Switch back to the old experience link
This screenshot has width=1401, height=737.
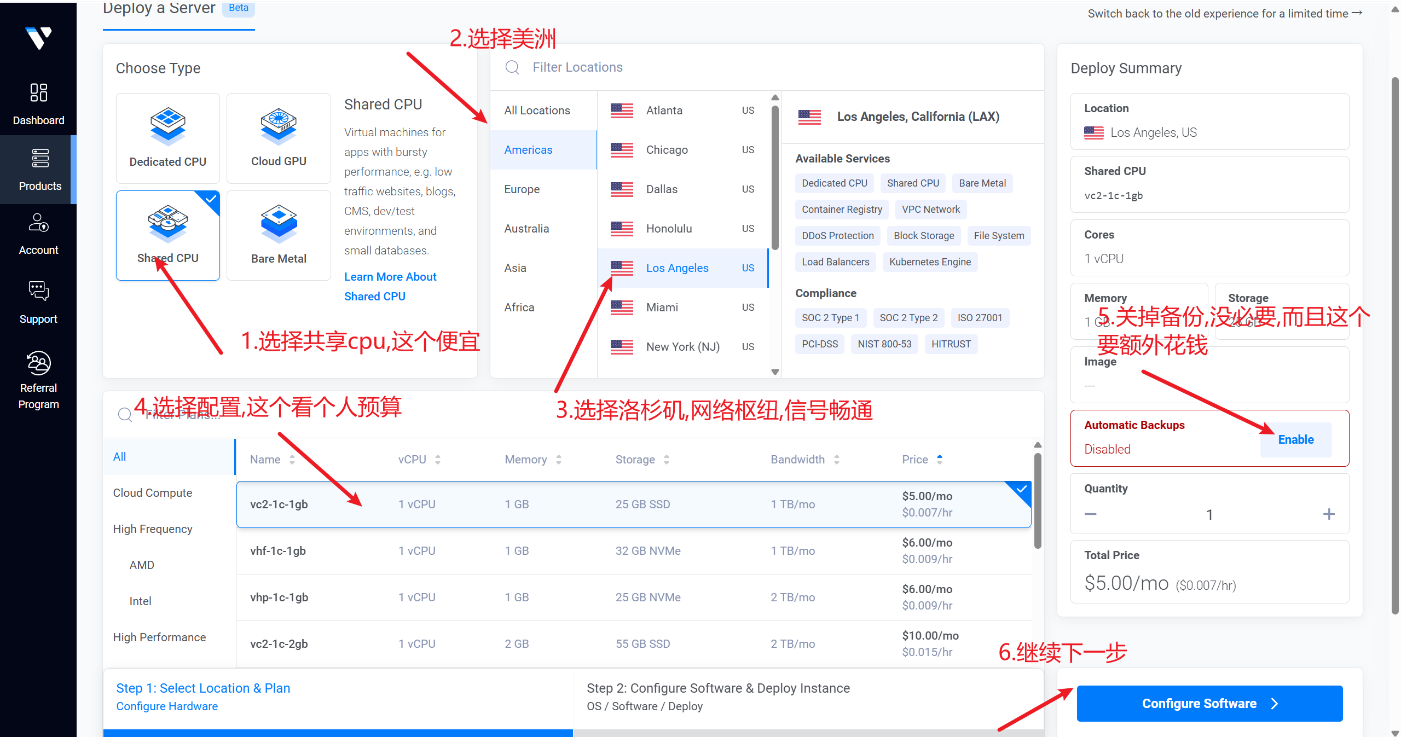(x=1225, y=14)
